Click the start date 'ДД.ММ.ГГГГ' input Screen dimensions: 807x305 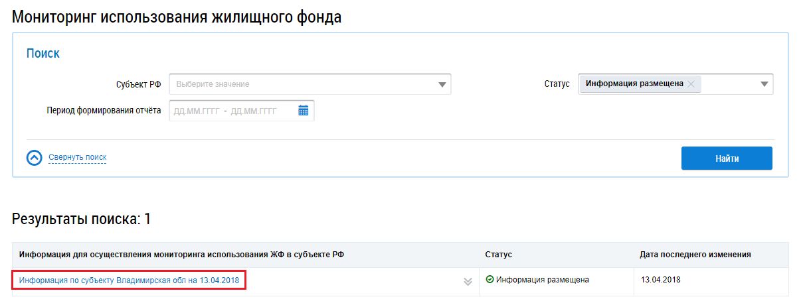coord(197,111)
